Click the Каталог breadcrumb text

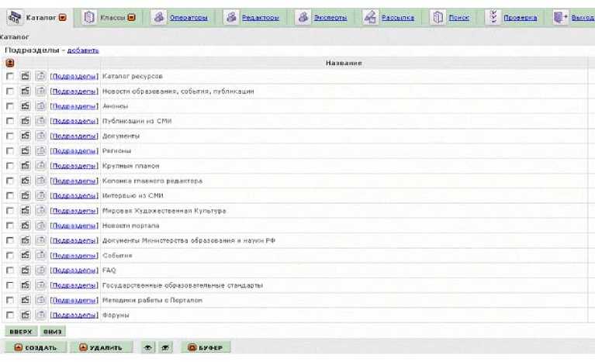[x=15, y=37]
